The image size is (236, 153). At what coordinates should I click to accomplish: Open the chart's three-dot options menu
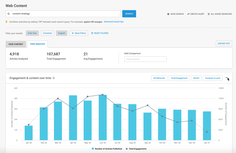pos(226,78)
